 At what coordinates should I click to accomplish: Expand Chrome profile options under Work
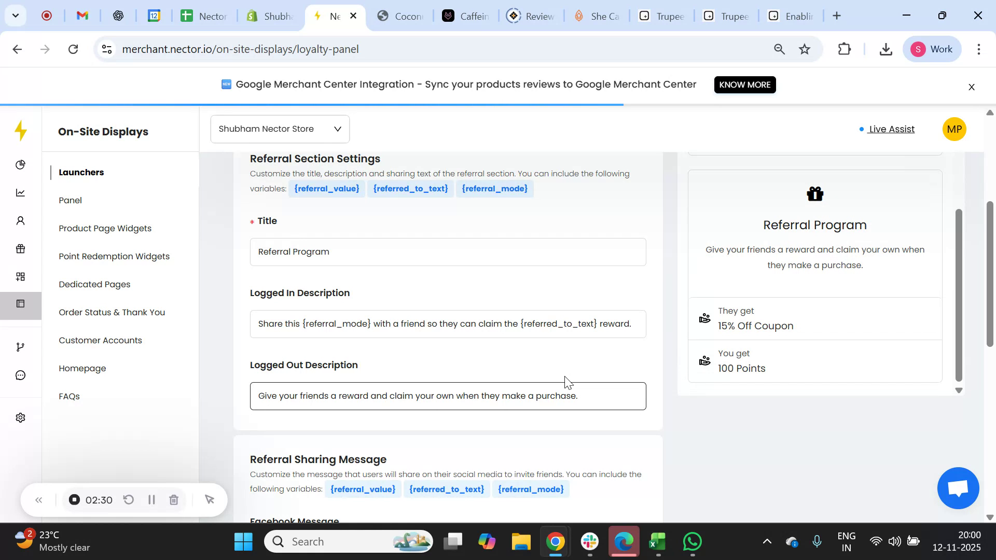(x=932, y=49)
